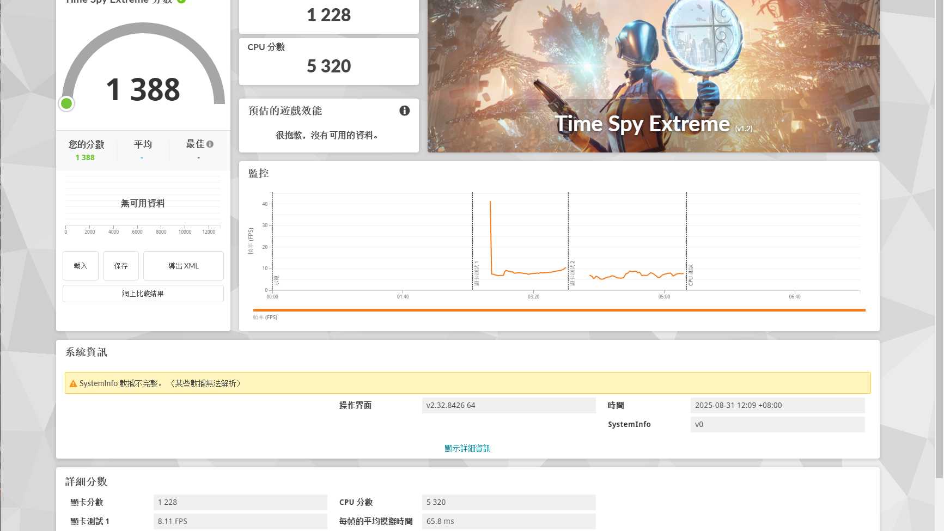Click the 詳細分數 heading

(86, 482)
